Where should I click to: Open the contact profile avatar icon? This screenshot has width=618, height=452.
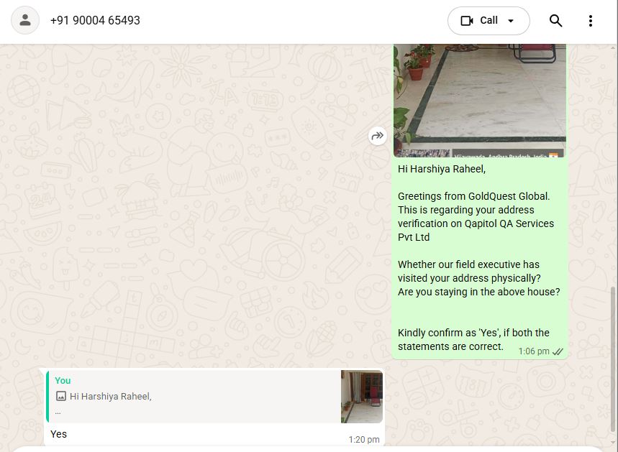25,20
